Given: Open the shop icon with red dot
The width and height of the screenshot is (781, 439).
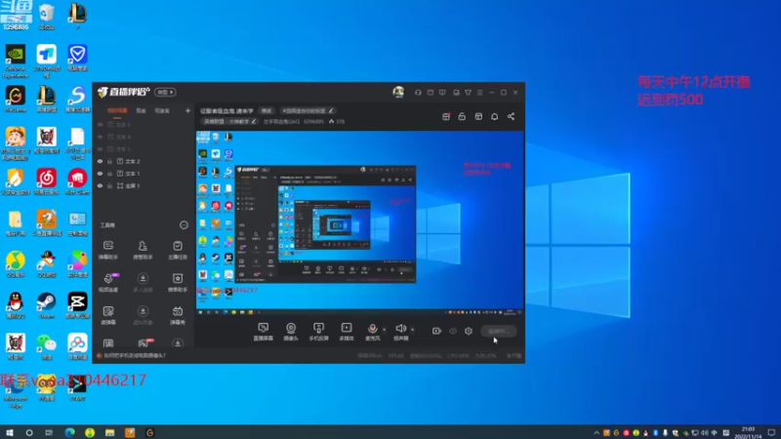Looking at the screenshot, I should tap(446, 116).
